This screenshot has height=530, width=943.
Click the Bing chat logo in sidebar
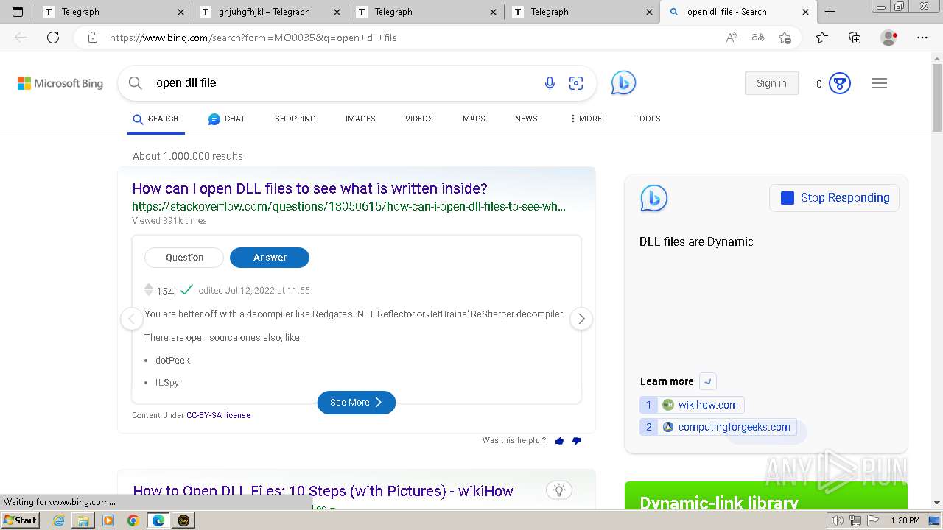(653, 199)
